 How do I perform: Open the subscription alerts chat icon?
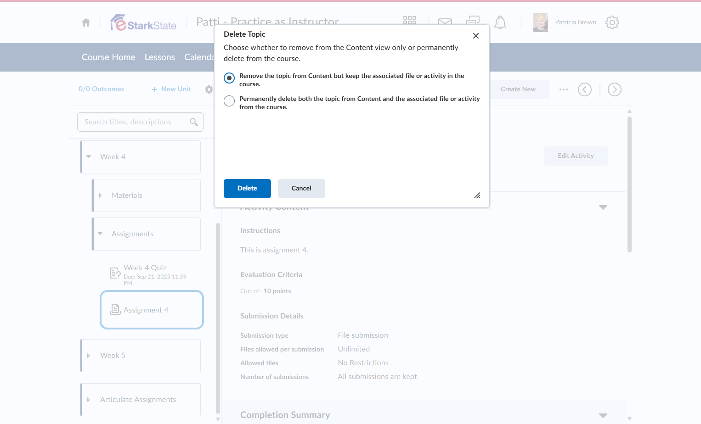(473, 21)
